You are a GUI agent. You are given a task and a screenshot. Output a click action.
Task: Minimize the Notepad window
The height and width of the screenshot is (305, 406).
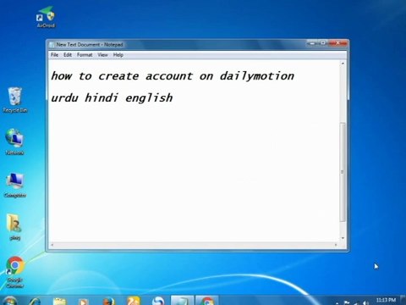pyautogui.click(x=312, y=43)
